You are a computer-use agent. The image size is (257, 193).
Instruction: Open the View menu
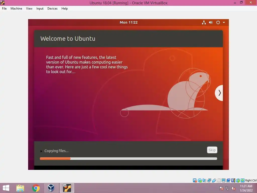pos(29,9)
